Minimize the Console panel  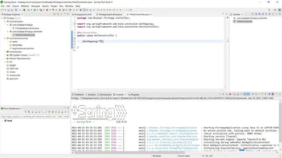click(276, 93)
